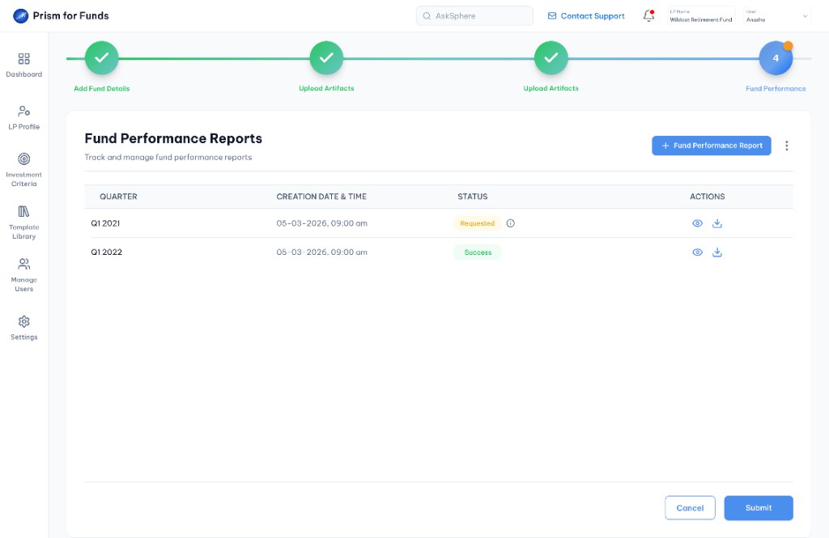Click the + Fund Performance Report button
The width and height of the screenshot is (829, 538).
pos(711,146)
